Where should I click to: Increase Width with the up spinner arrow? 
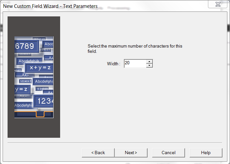(x=149, y=62)
